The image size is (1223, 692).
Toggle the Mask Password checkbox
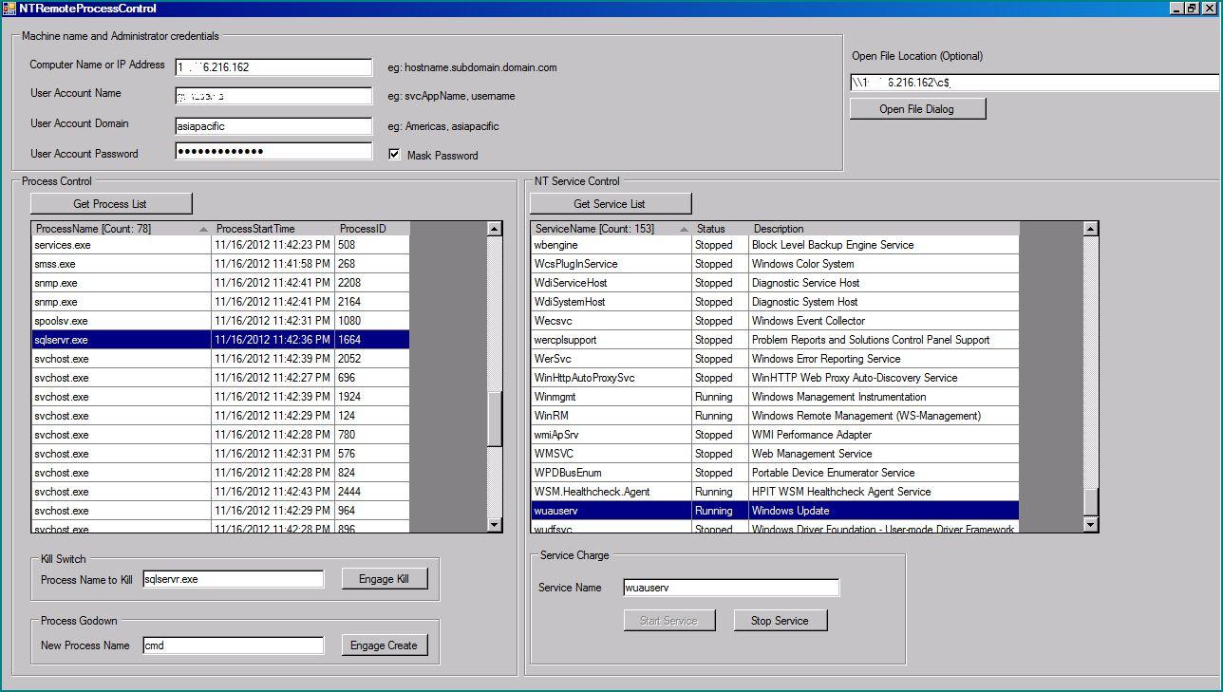coord(394,155)
